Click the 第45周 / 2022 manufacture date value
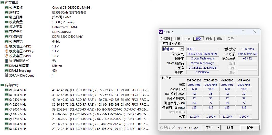 [61, 17]
